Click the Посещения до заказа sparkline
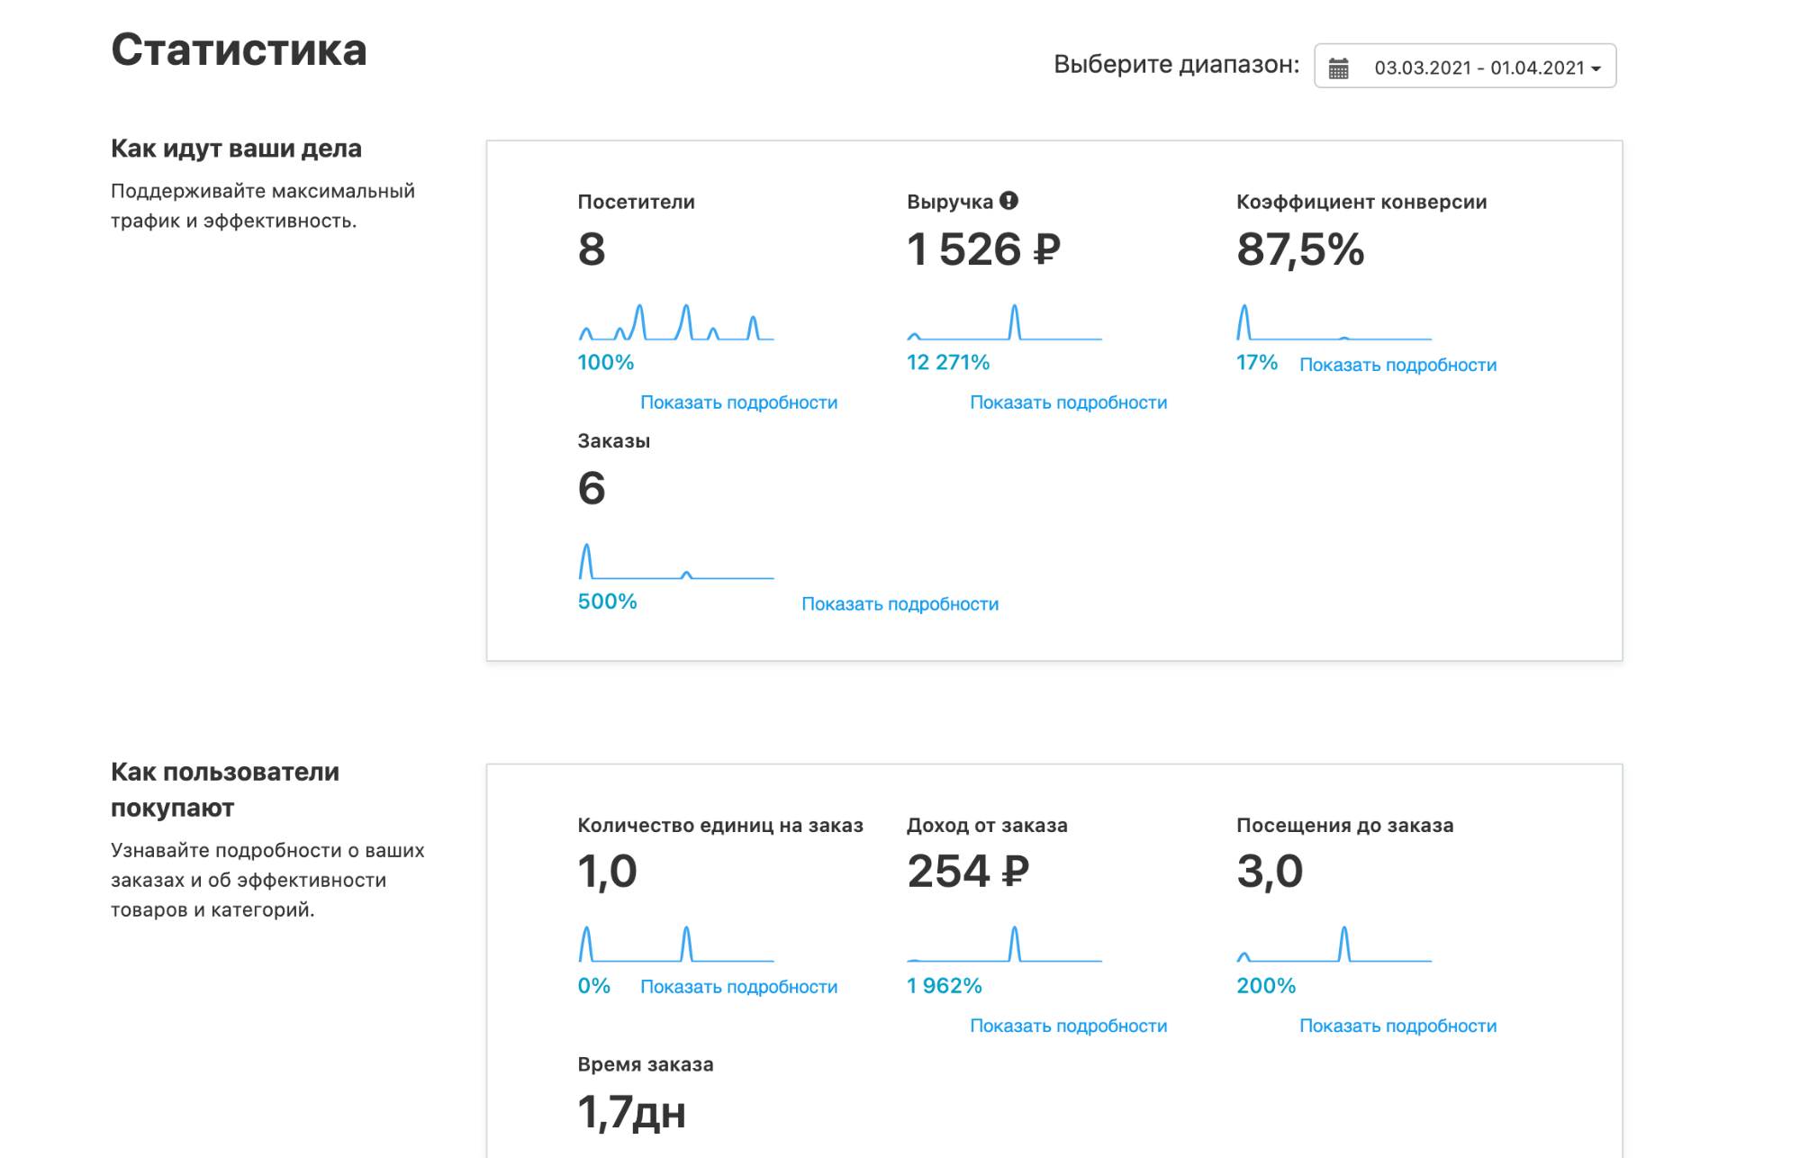Viewport: 1800px width, 1158px height. point(1334,944)
